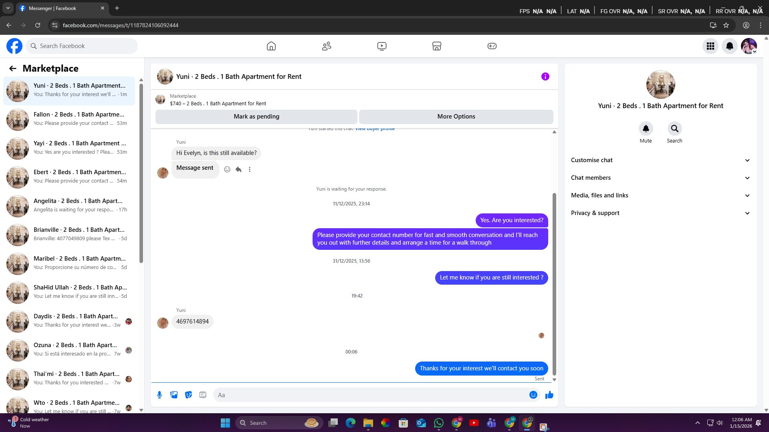This screenshot has height=432, width=769.
Task: Open the Friends icon in top navigation
Action: point(327,46)
